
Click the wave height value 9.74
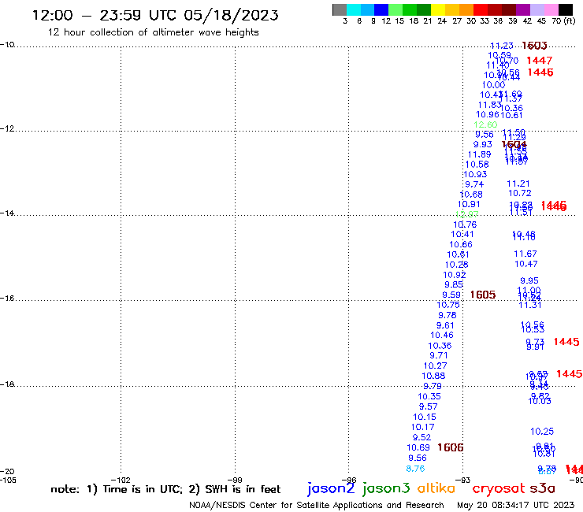[474, 184]
